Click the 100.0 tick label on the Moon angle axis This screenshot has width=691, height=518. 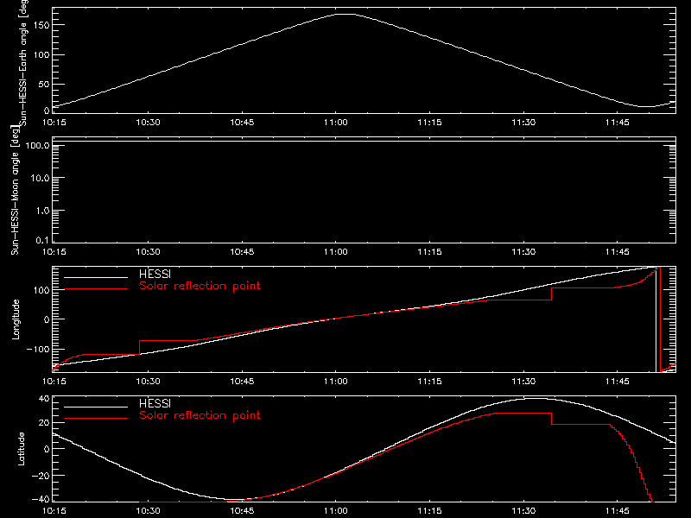[37, 145]
